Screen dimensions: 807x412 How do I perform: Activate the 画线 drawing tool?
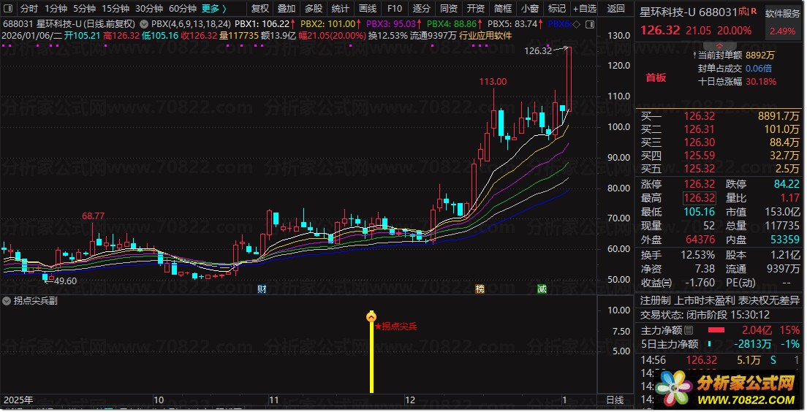coord(368,9)
